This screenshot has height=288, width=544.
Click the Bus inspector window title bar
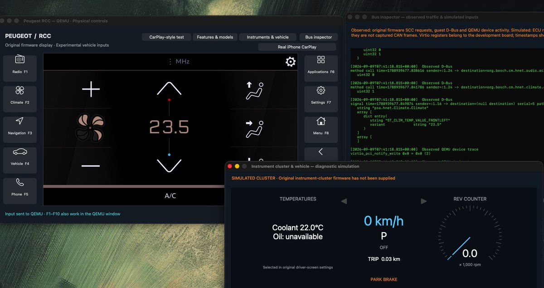coord(444,17)
